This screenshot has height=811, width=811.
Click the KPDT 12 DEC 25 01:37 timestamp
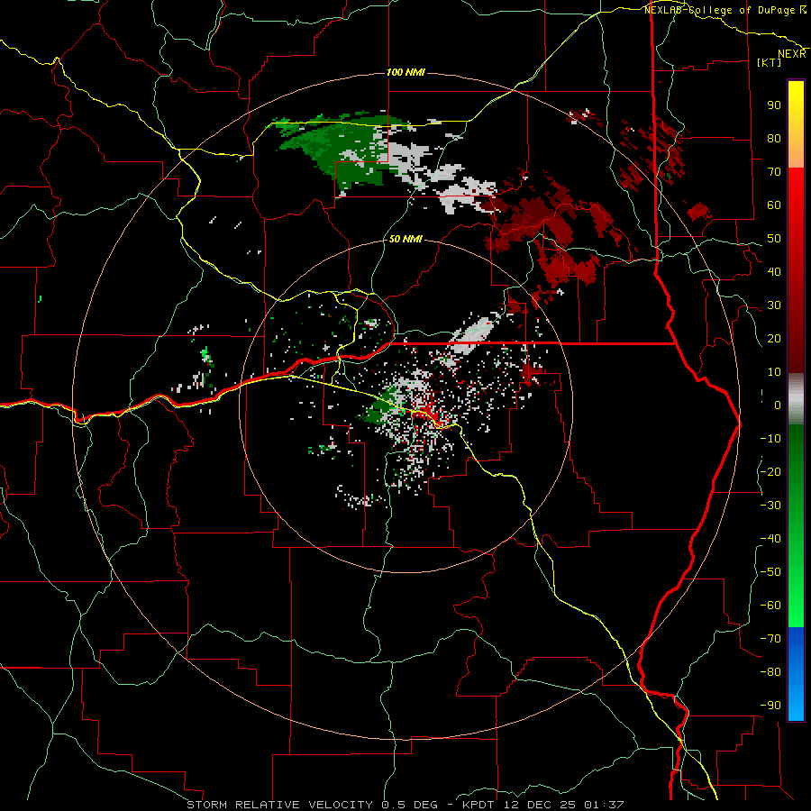542,805
